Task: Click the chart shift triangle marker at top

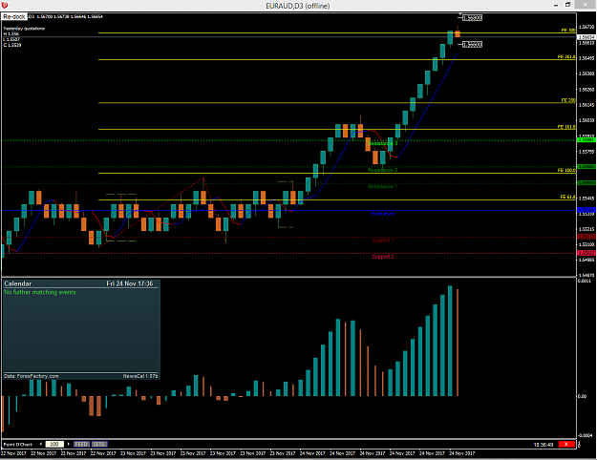Action: click(x=460, y=14)
